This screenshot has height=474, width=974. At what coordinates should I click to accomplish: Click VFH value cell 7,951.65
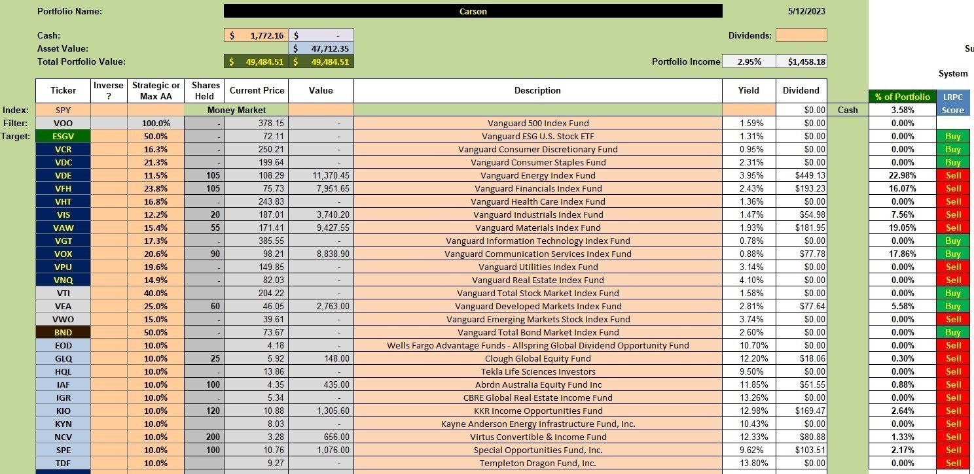coord(321,188)
